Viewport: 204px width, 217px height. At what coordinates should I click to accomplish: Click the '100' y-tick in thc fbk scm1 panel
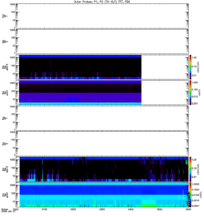pyautogui.click(x=13, y=193)
